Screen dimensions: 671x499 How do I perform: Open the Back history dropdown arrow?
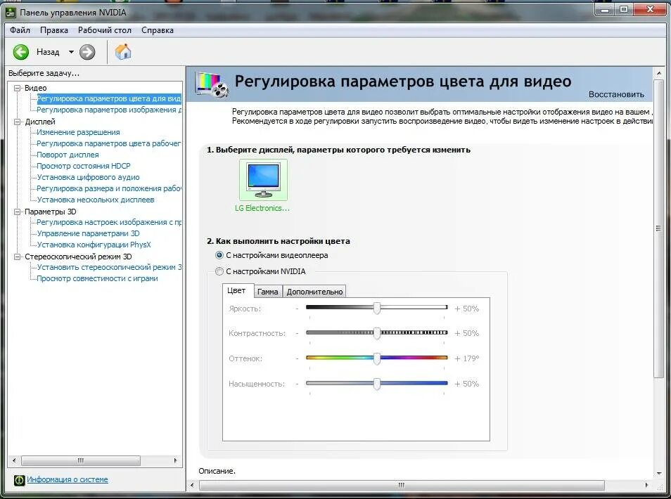71,52
